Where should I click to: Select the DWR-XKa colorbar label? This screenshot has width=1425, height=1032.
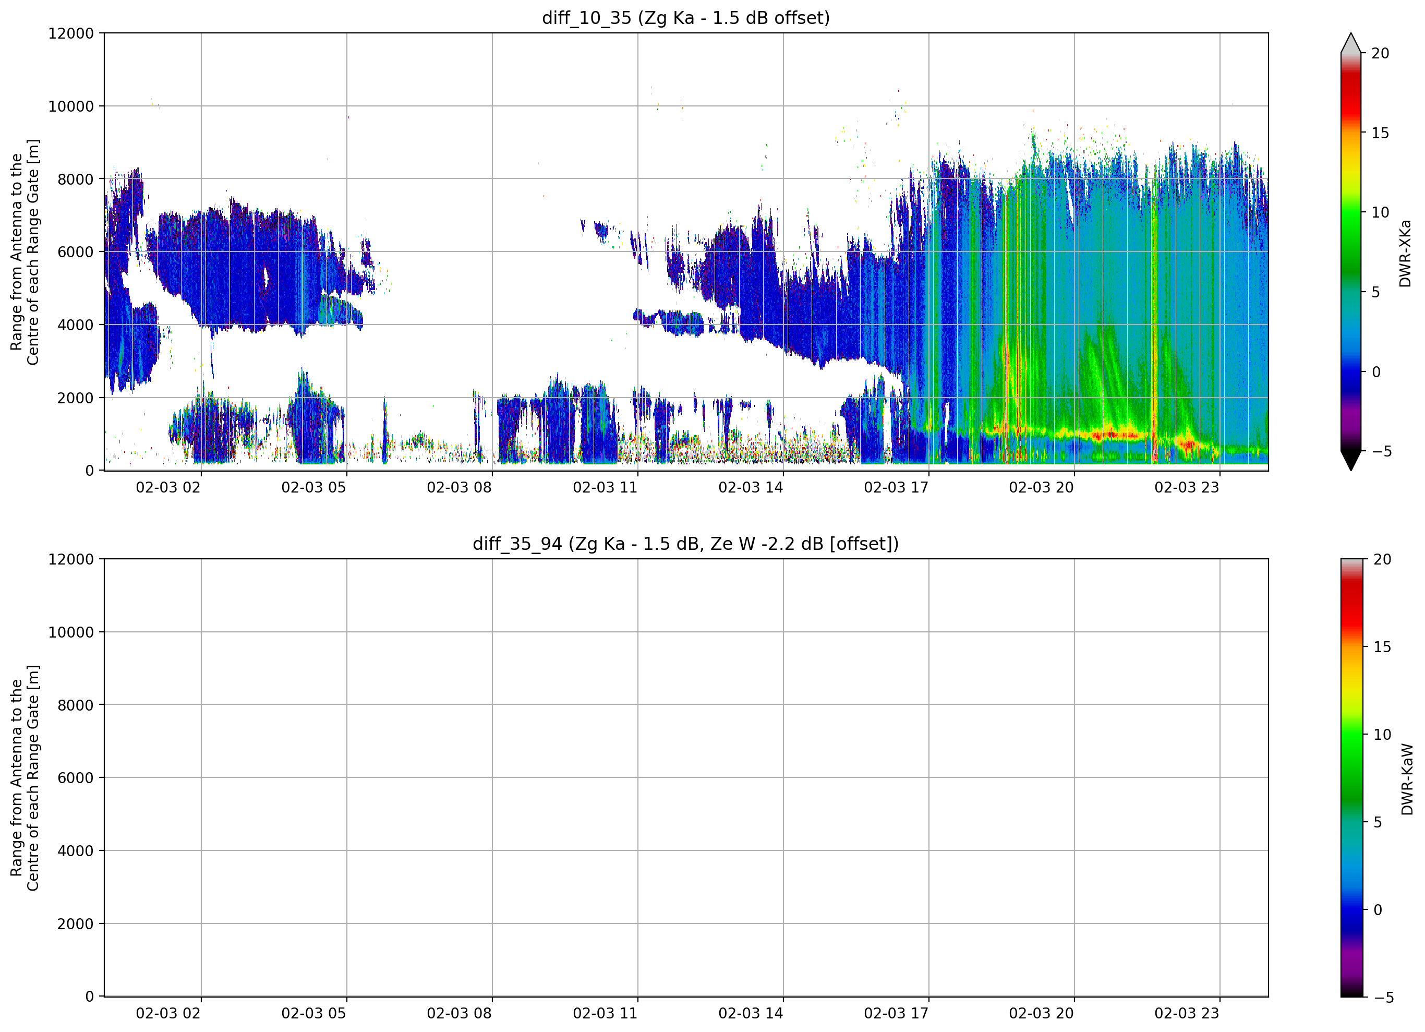pos(1406,253)
